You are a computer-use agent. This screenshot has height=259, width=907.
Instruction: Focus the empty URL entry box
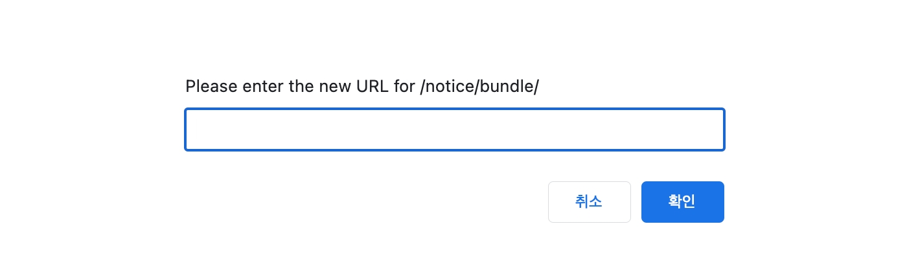point(454,129)
